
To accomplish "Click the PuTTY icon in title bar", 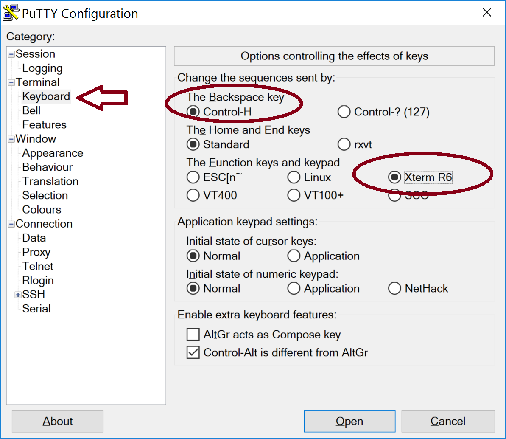I will [x=11, y=13].
